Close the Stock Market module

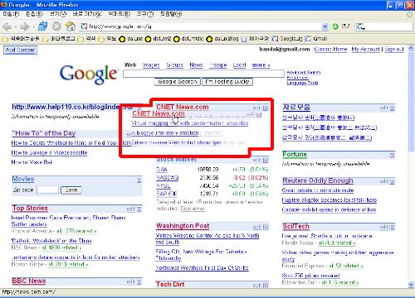pyautogui.click(x=266, y=161)
